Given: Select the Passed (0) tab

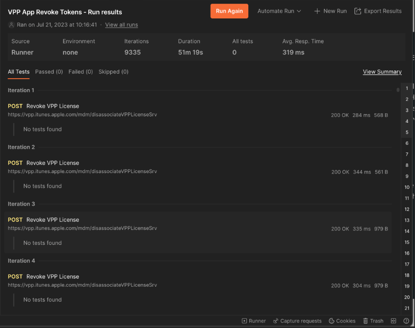Looking at the screenshot, I should click(x=49, y=72).
